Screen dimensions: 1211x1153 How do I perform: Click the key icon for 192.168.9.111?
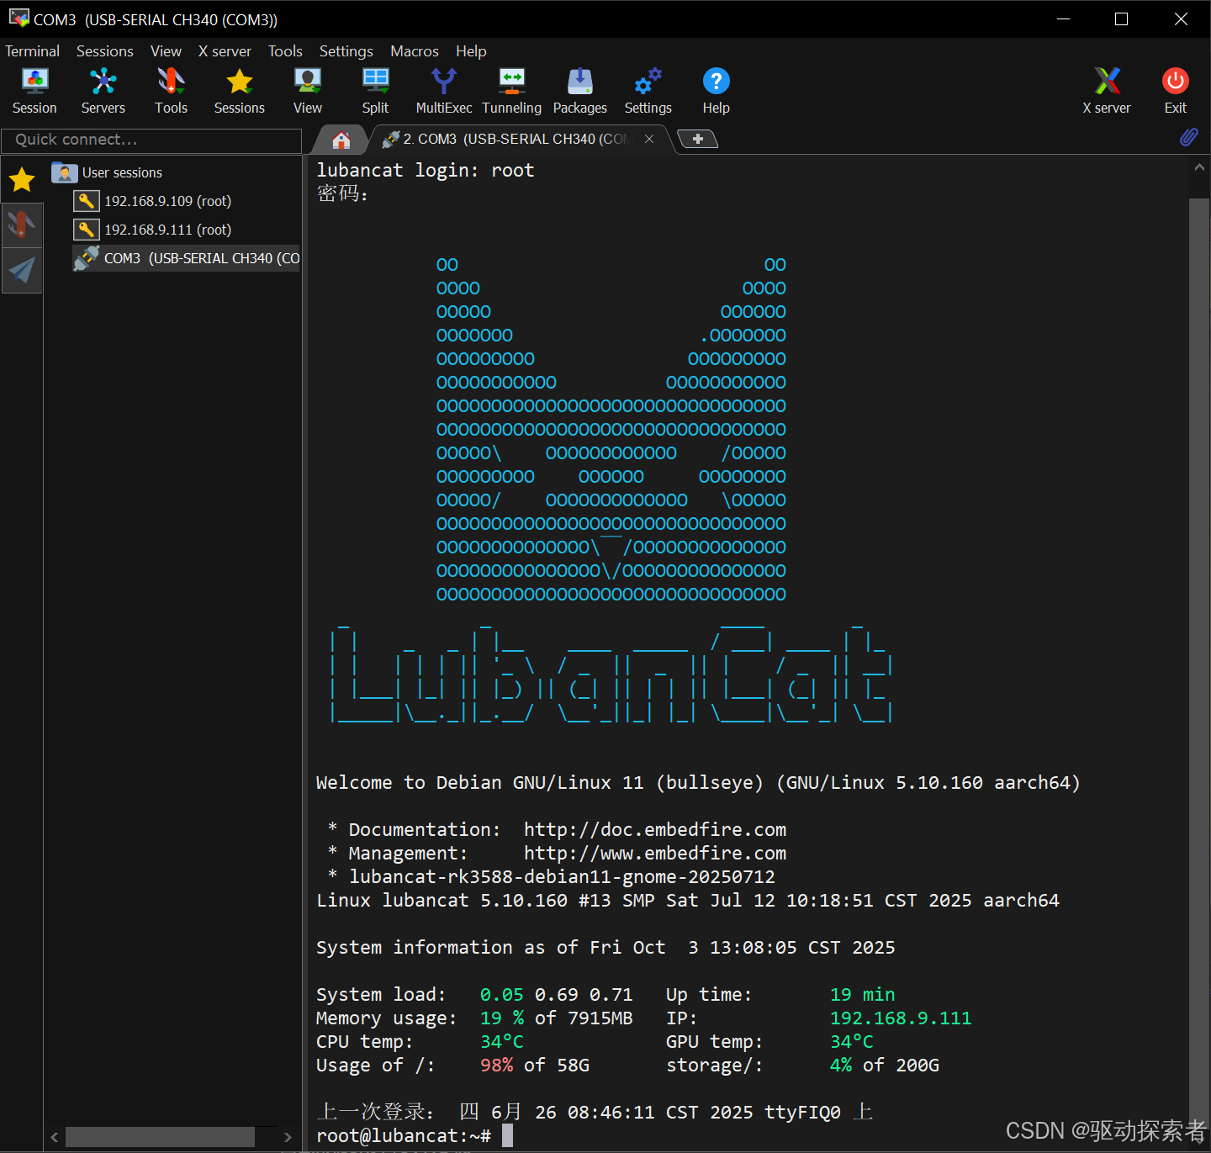pyautogui.click(x=86, y=230)
